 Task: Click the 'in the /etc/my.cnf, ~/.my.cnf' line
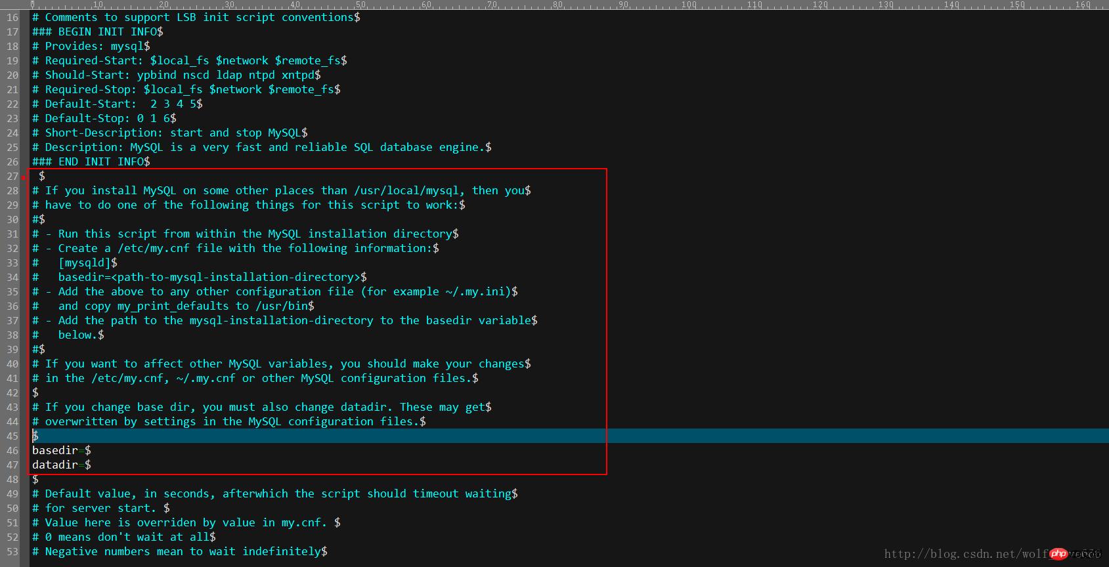coord(255,378)
